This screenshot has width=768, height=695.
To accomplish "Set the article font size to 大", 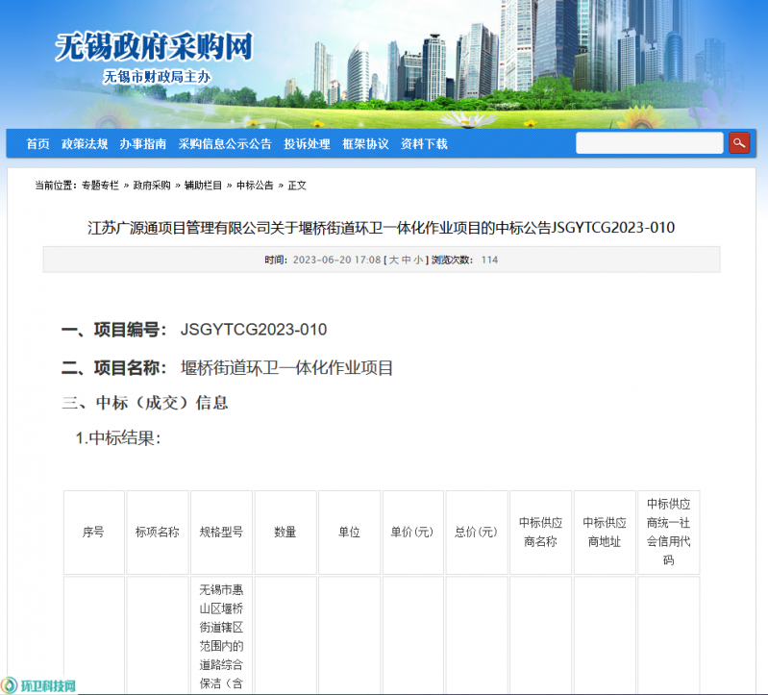I will (x=393, y=260).
